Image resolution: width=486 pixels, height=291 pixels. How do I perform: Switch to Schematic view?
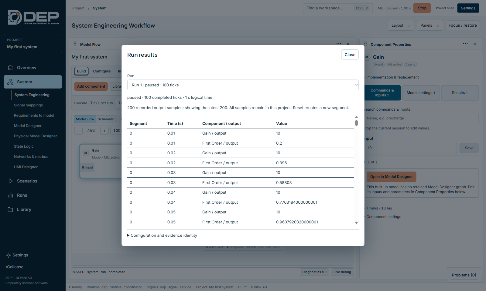tap(106, 119)
